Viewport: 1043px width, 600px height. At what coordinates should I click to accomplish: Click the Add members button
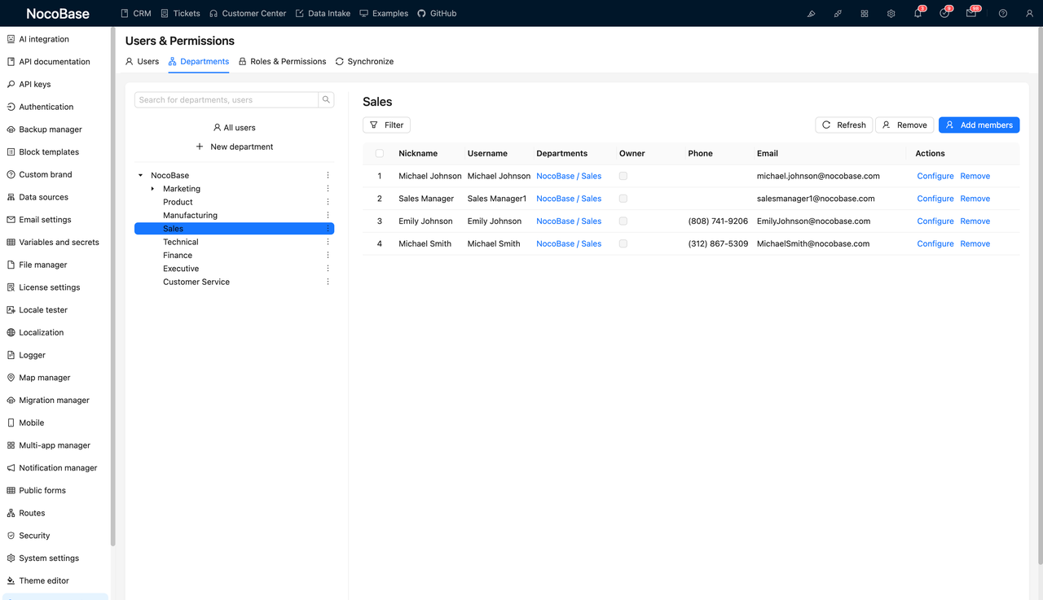pos(979,125)
